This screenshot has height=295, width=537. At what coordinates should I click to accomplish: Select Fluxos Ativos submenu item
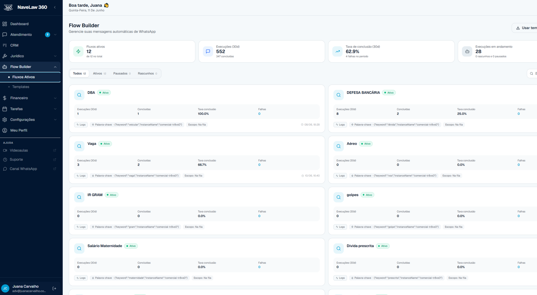coord(30,77)
